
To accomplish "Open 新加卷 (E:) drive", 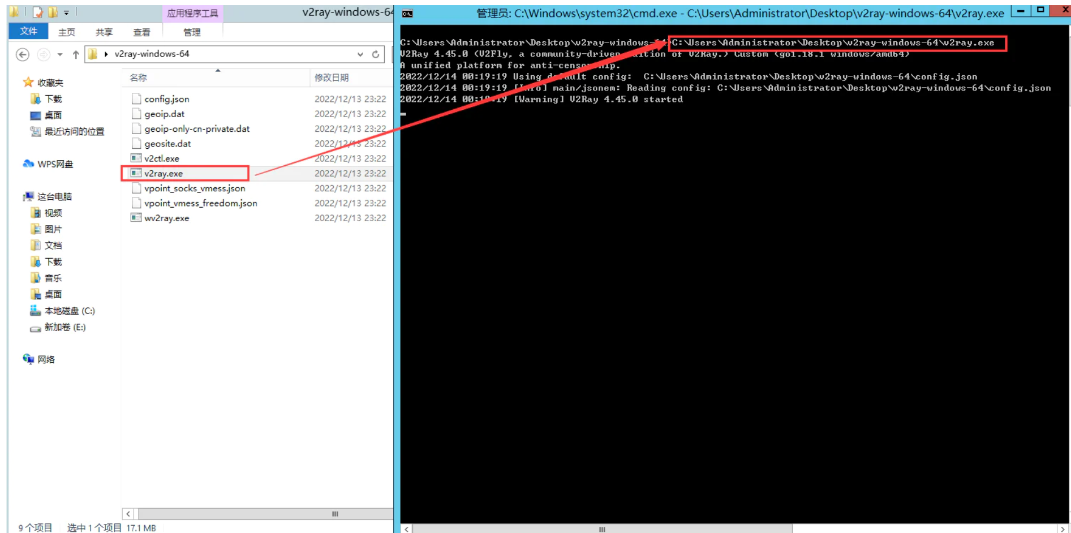I will click(x=65, y=328).
